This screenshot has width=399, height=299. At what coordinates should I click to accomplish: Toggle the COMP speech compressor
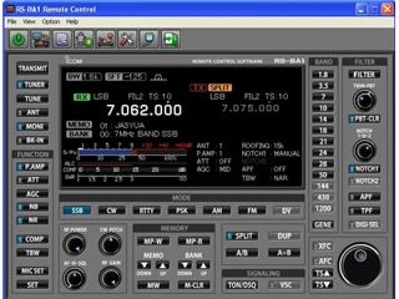32,239
